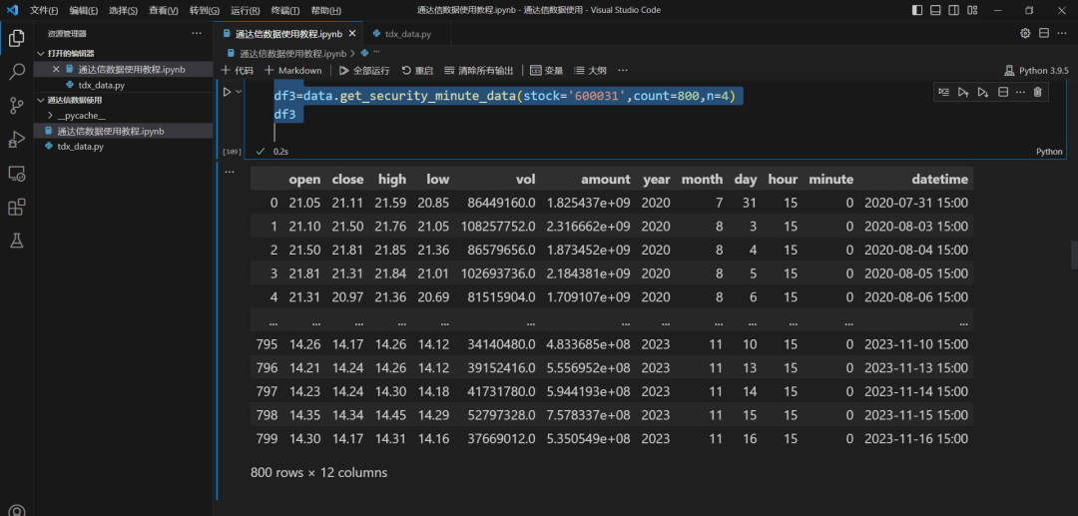
Task: Open notebook toolbar more actions ellipsis
Action: coord(623,70)
